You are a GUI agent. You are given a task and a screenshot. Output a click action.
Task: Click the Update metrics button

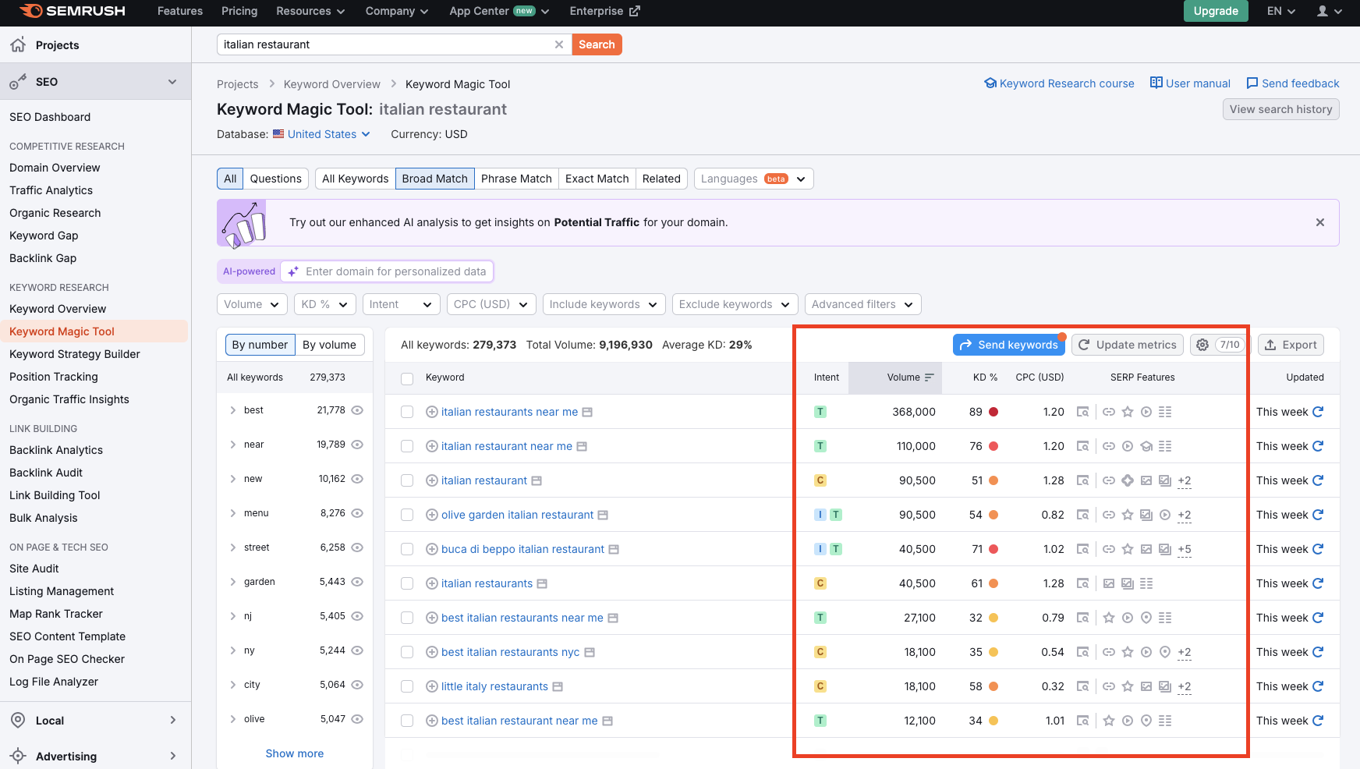(x=1128, y=345)
